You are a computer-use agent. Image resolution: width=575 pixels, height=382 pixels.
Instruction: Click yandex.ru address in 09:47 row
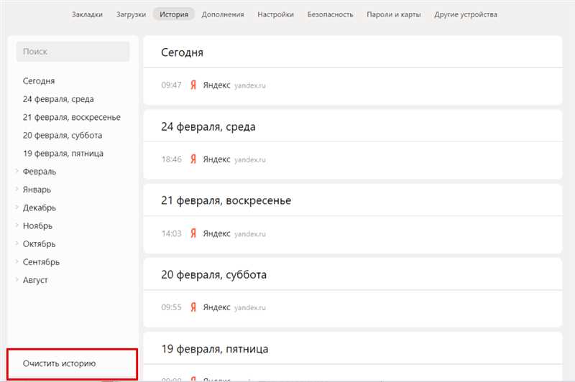coord(249,85)
